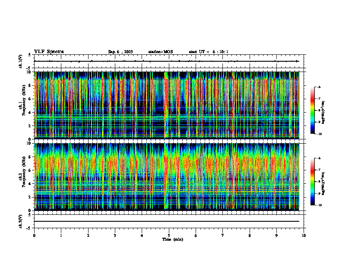Click inside the ch.2 spectrogram panel
The height and width of the screenshot is (264, 342).
167,177
